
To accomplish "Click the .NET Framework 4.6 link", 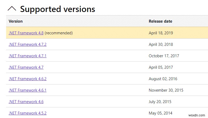I will (26, 102).
